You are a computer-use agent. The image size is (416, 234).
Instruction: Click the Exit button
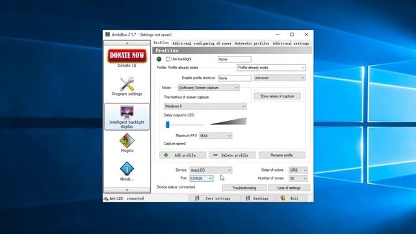click(292, 198)
